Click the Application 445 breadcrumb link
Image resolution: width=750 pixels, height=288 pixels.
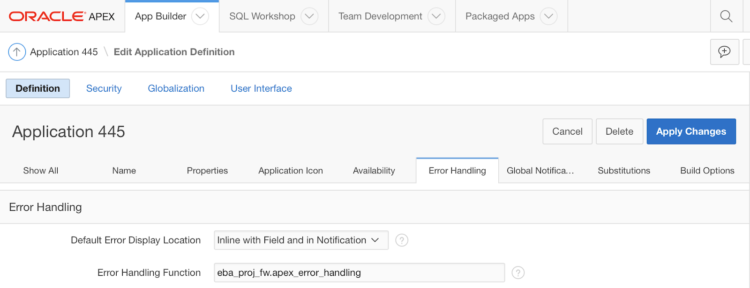(64, 52)
